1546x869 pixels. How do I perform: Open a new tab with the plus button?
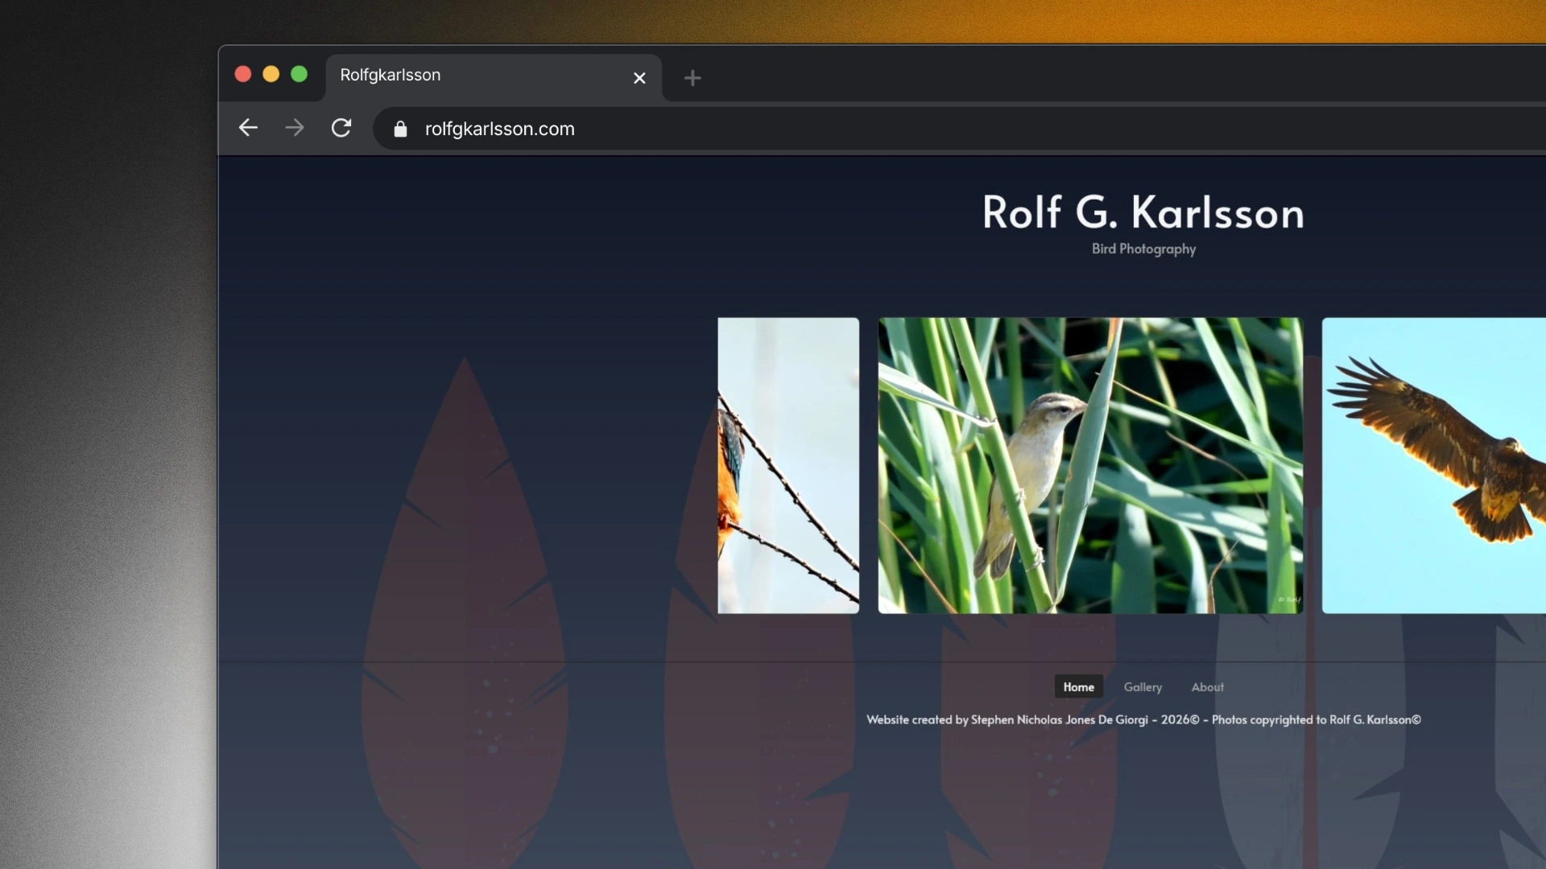click(692, 78)
